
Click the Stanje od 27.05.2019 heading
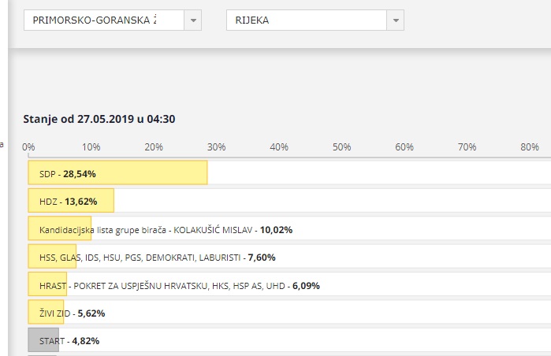pyautogui.click(x=99, y=119)
